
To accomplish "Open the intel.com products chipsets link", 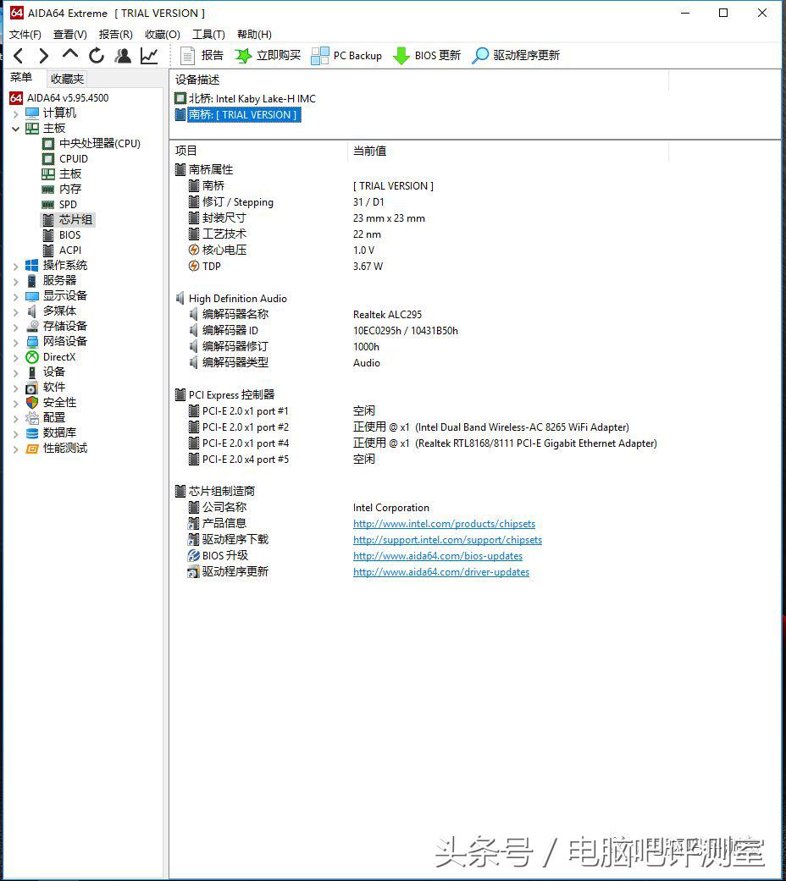I will click(444, 524).
